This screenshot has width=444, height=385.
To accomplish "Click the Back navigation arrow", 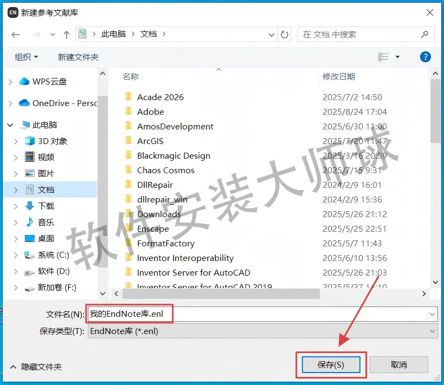I will point(16,35).
